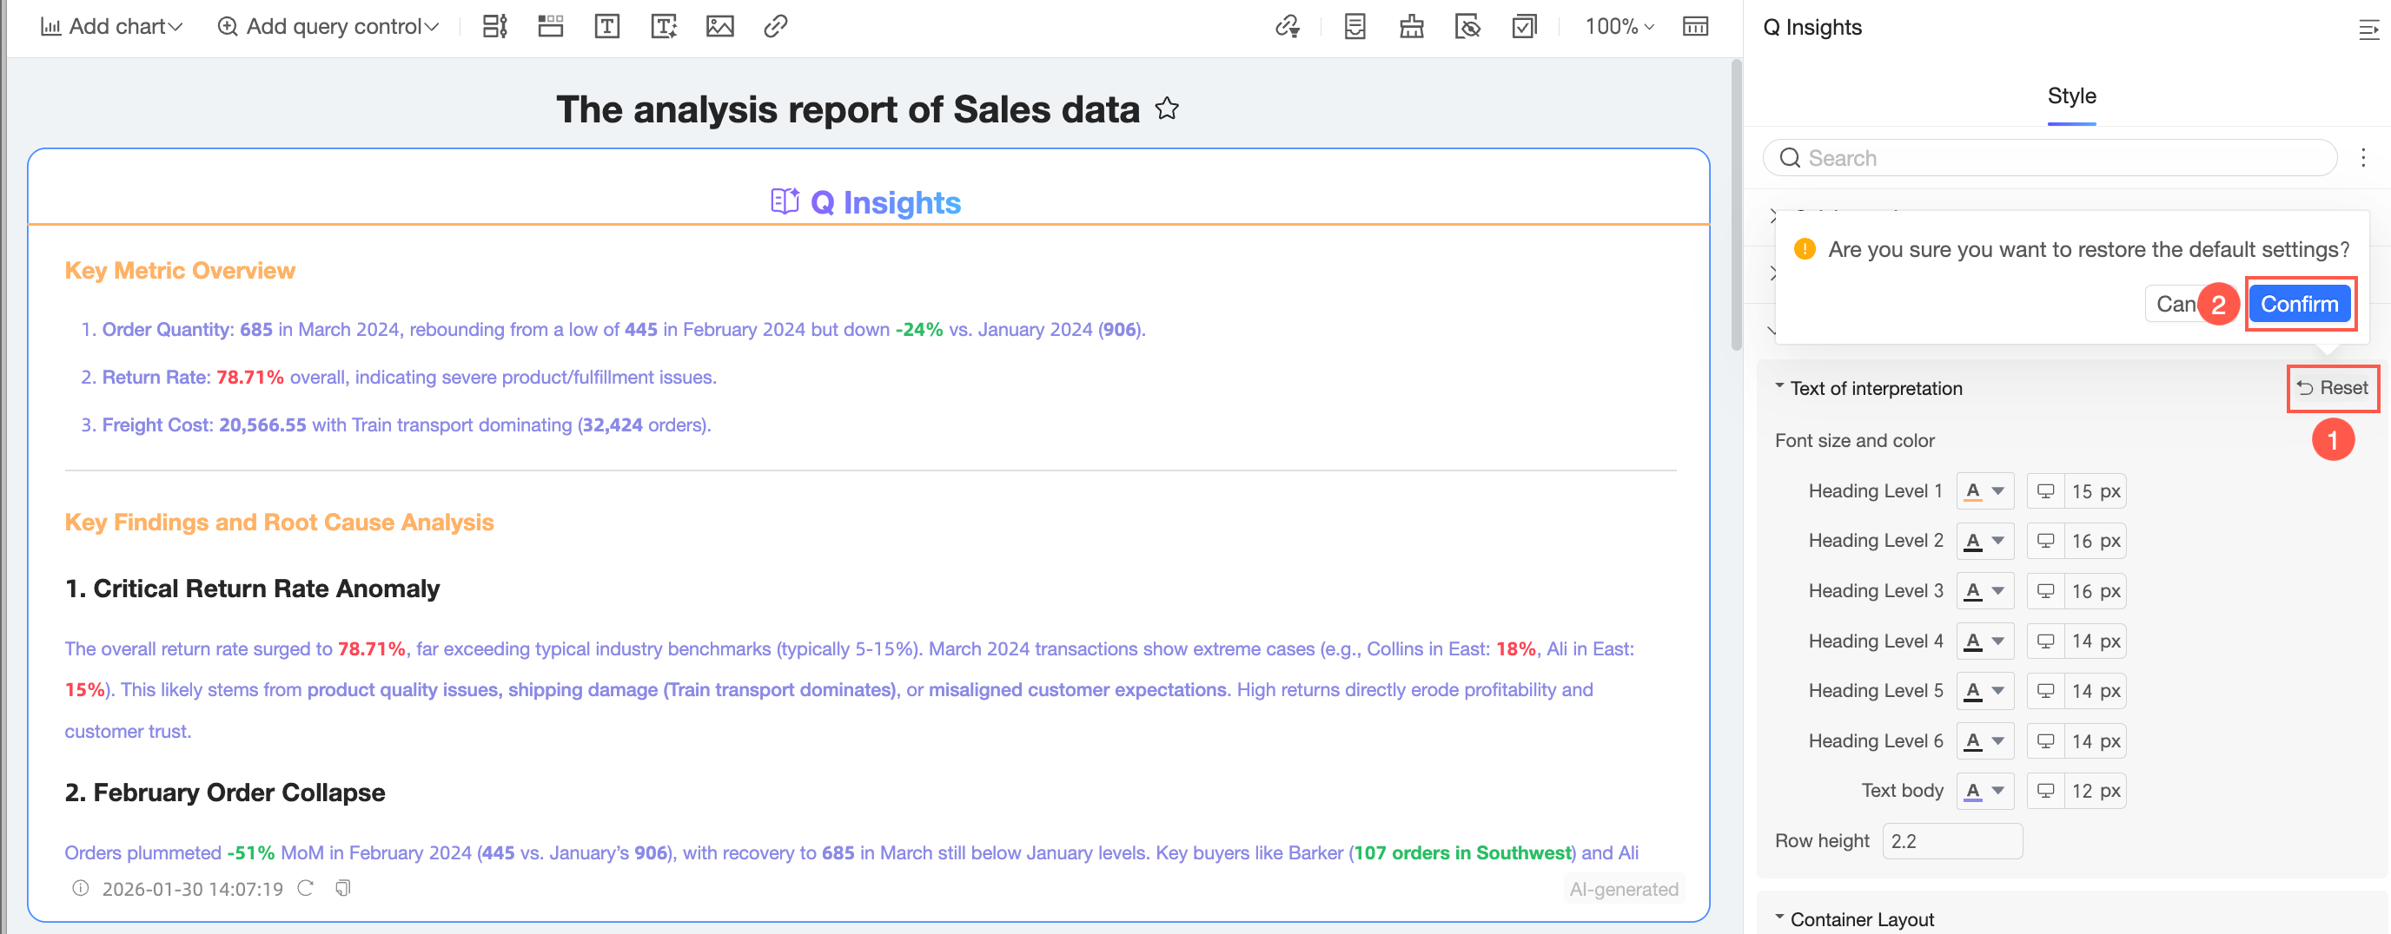The height and width of the screenshot is (934, 2391).
Task: Click the copy icon below the insights text
Action: 342,889
